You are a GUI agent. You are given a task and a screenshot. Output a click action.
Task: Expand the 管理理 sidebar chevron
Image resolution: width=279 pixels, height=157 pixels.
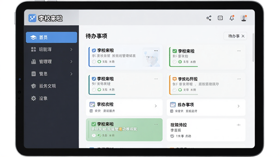tap(71, 62)
